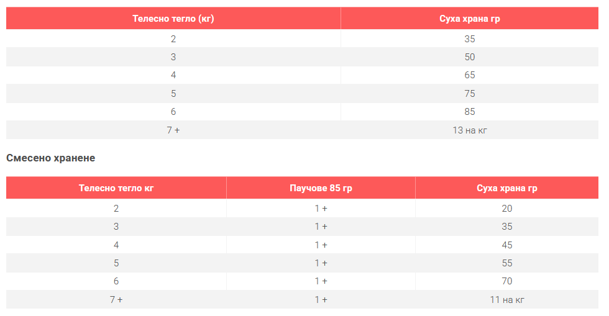Image resolution: width=609 pixels, height=316 pixels.
Task: Click the "Телесно тегло кг" header in mixed-feeding table
Action: 116,188
